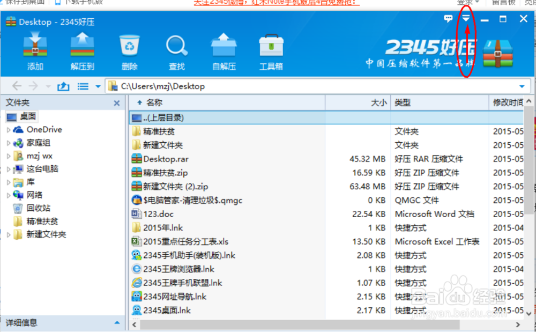Screen dimensions: 536x332
Task: Select 精准扶贫.zip archive icon
Action: [x=137, y=173]
